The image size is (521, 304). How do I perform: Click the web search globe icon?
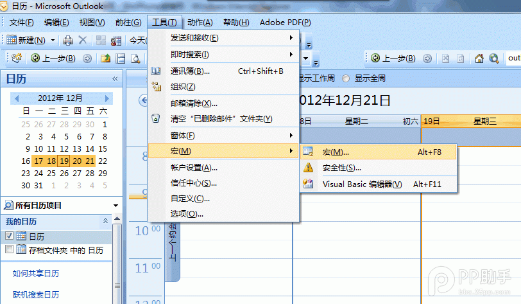[x=494, y=58]
